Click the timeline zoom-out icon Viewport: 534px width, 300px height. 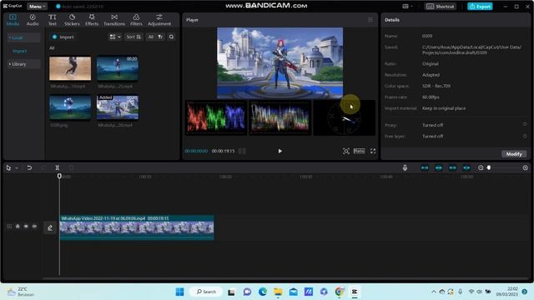click(x=481, y=167)
